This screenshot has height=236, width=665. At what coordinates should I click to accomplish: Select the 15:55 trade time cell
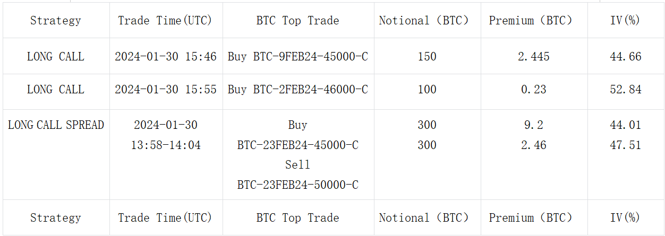pyautogui.click(x=166, y=90)
